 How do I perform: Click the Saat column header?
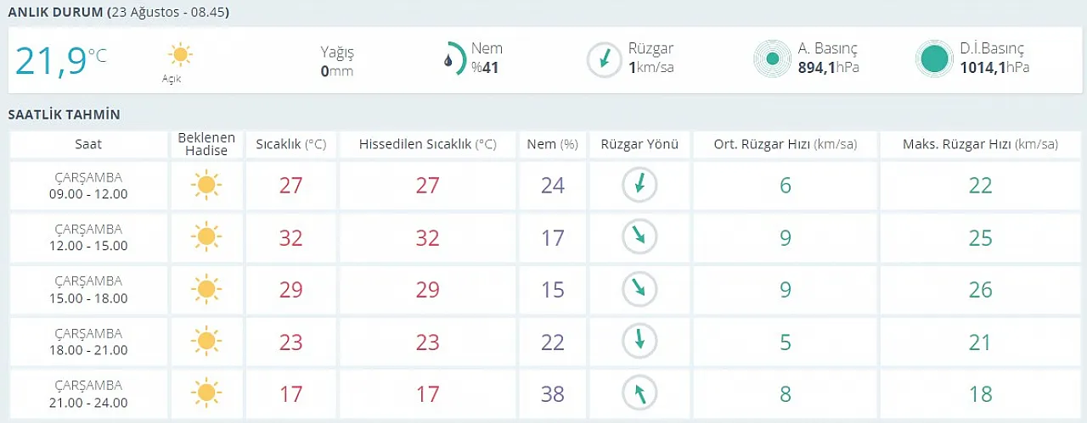click(88, 144)
